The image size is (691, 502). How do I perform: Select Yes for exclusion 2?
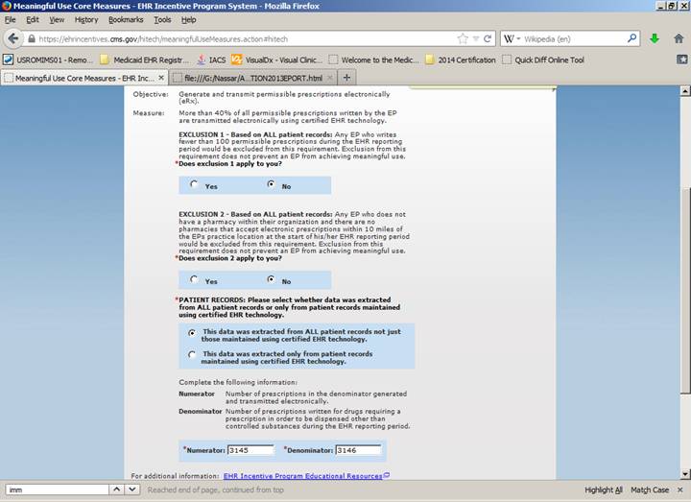194,280
